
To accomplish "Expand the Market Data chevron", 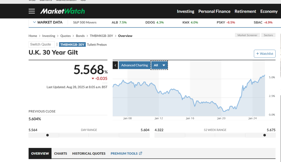I will tap(34, 22).
